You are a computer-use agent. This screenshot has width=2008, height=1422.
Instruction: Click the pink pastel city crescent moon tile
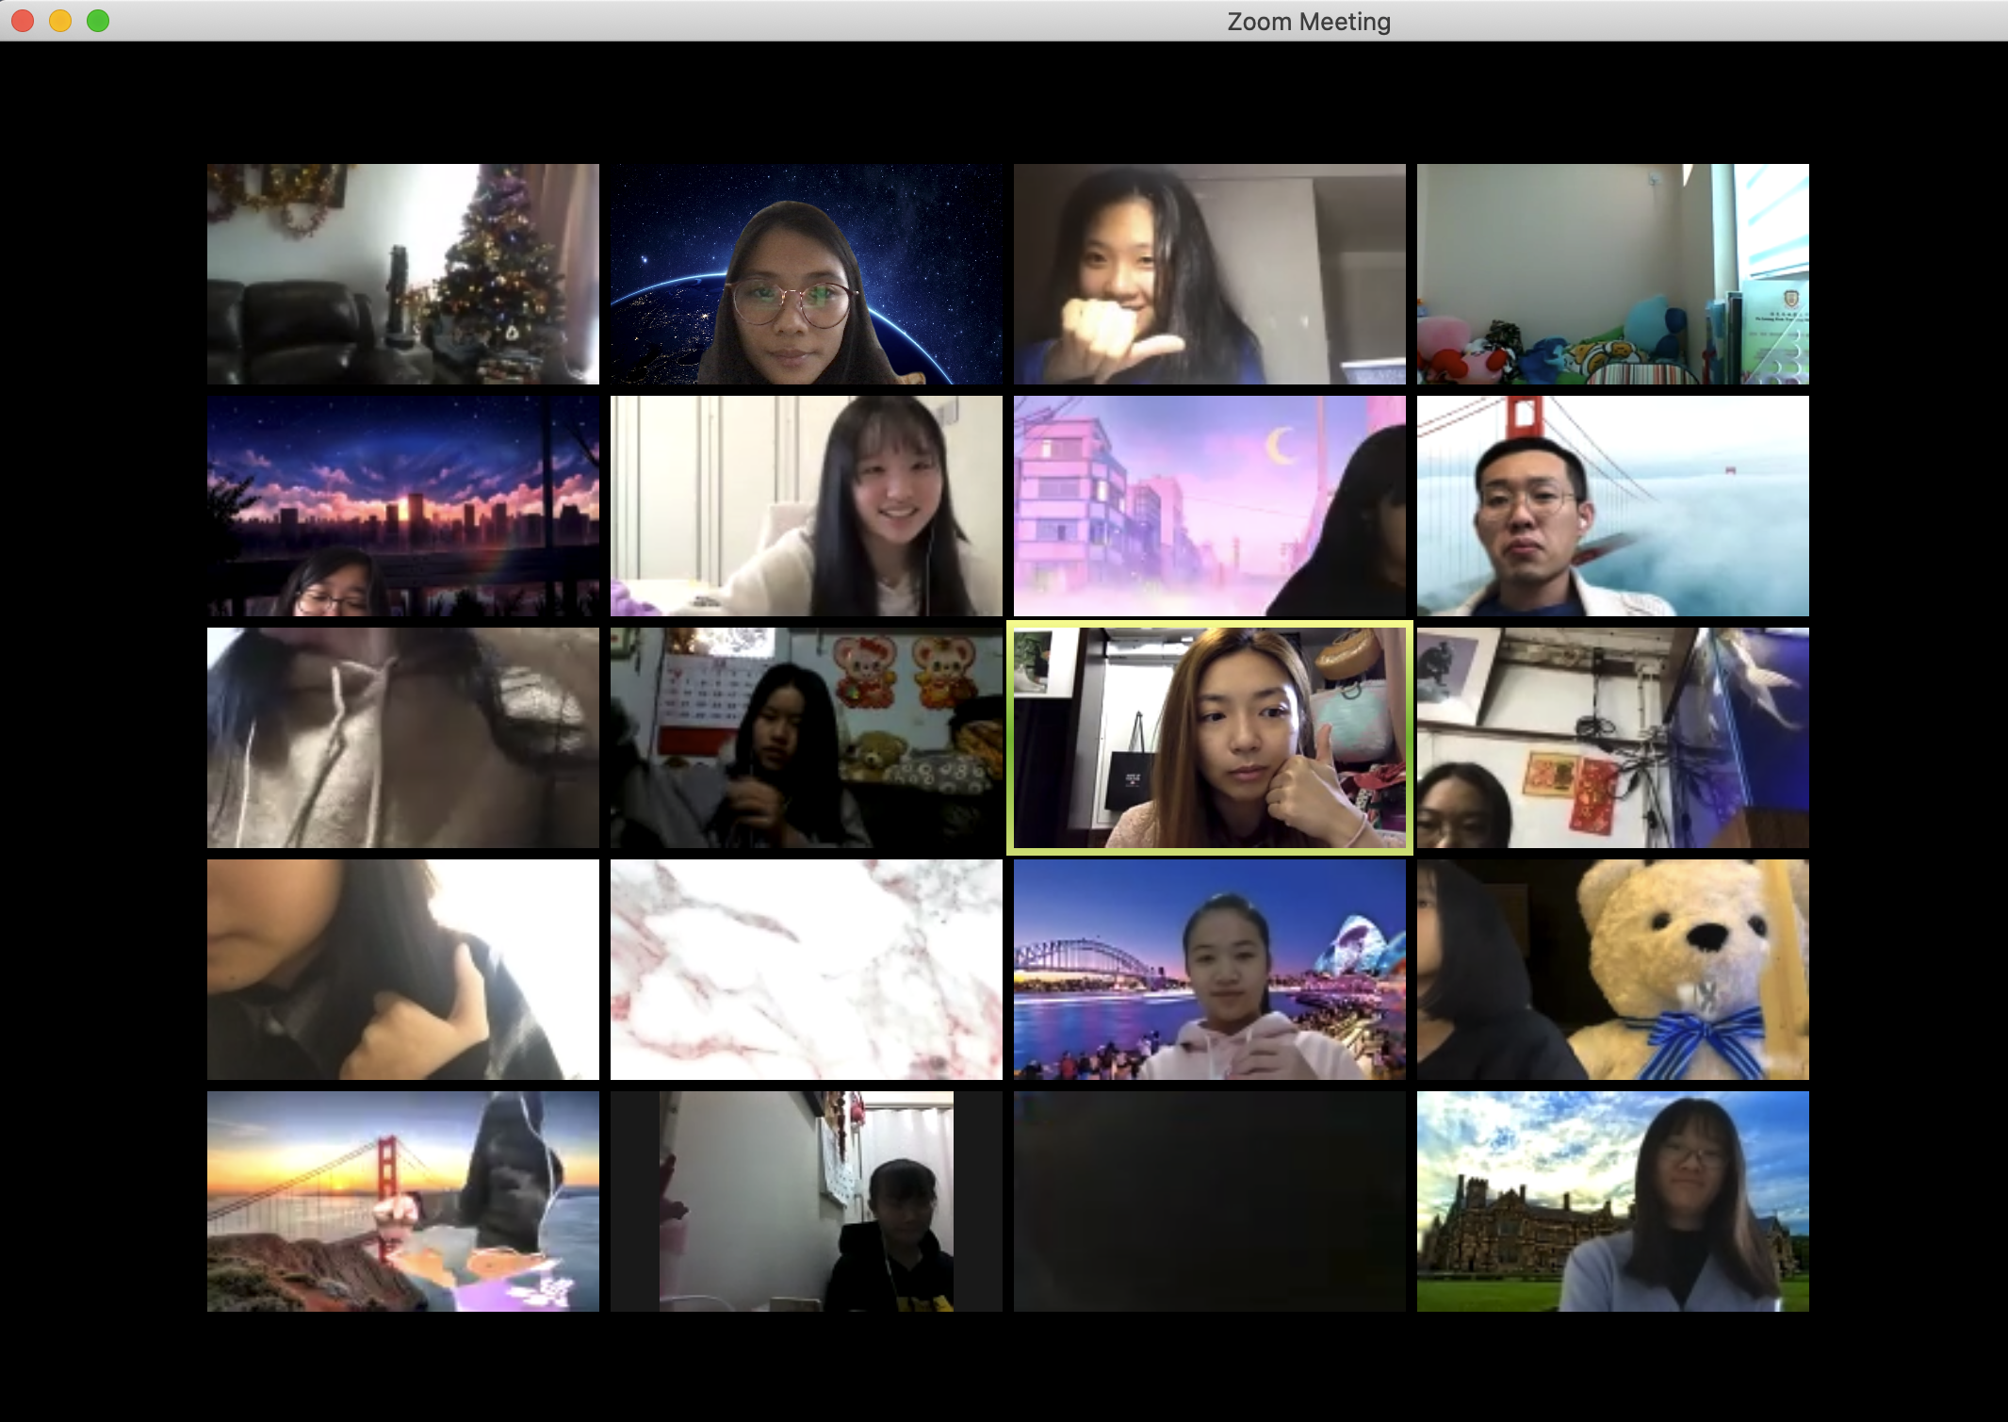tap(1209, 506)
